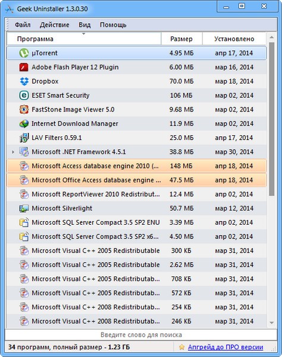
Task: Click the icon of the 254 КБ Visual C++ 2008 row
Action: (x=24, y=307)
